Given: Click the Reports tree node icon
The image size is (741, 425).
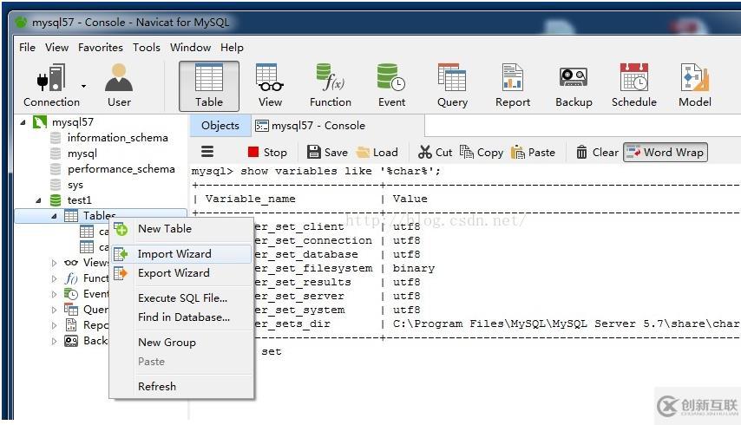Looking at the screenshot, I should pyautogui.click(x=71, y=325).
